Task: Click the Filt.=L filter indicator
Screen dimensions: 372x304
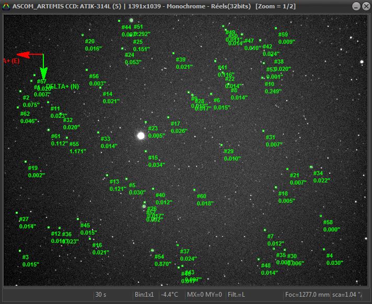Action: coord(237,295)
